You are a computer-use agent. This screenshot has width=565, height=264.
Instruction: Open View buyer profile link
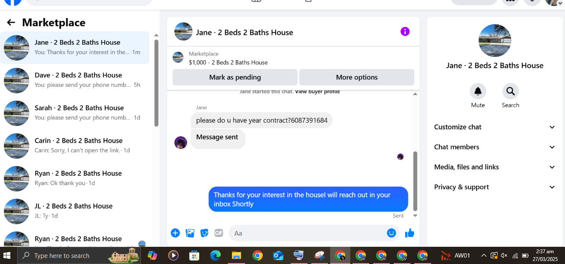(x=317, y=92)
